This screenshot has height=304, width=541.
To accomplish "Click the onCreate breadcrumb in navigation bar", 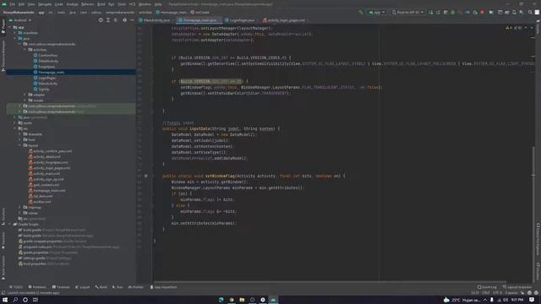I will tap(200, 12).
